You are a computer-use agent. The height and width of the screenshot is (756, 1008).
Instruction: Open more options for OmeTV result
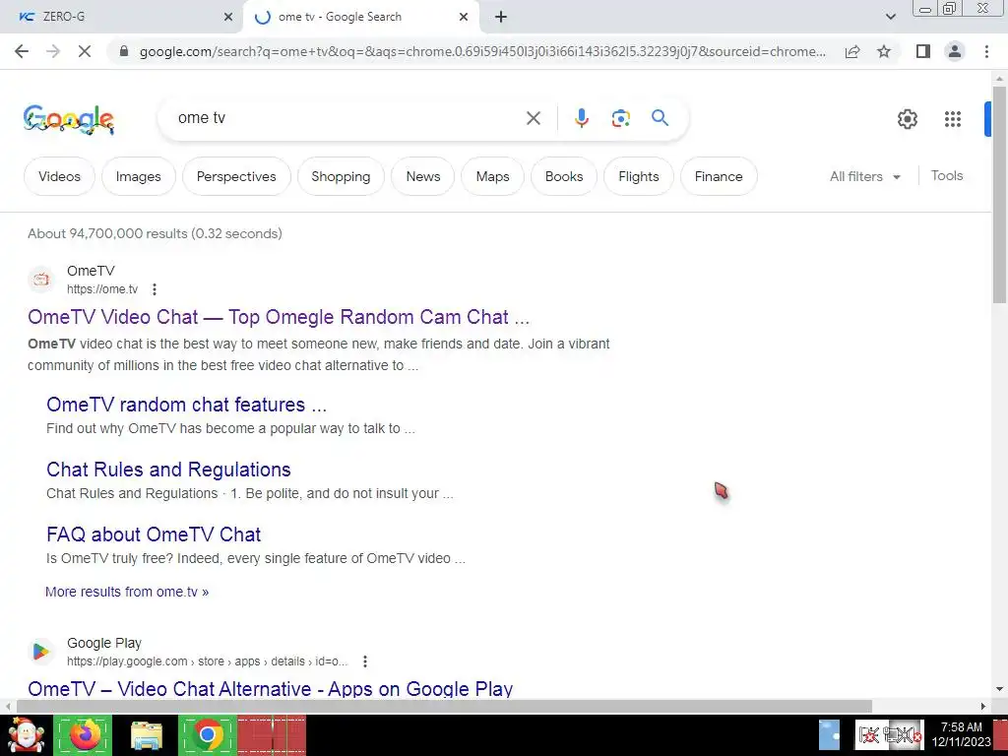(155, 289)
